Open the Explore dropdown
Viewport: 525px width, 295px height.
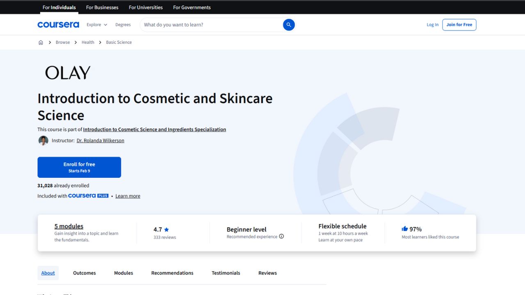pos(94,25)
